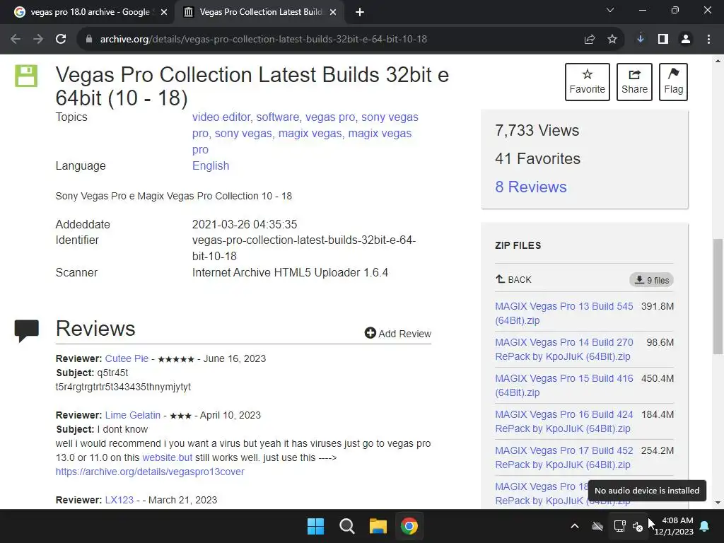Select the Vegas Pro Collection Latest Builds tab
Screen dimensions: 724x543
[x=259, y=13]
